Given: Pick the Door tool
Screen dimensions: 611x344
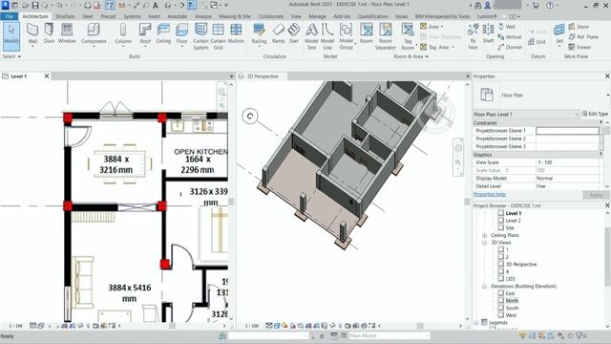Looking at the screenshot, I should click(49, 33).
